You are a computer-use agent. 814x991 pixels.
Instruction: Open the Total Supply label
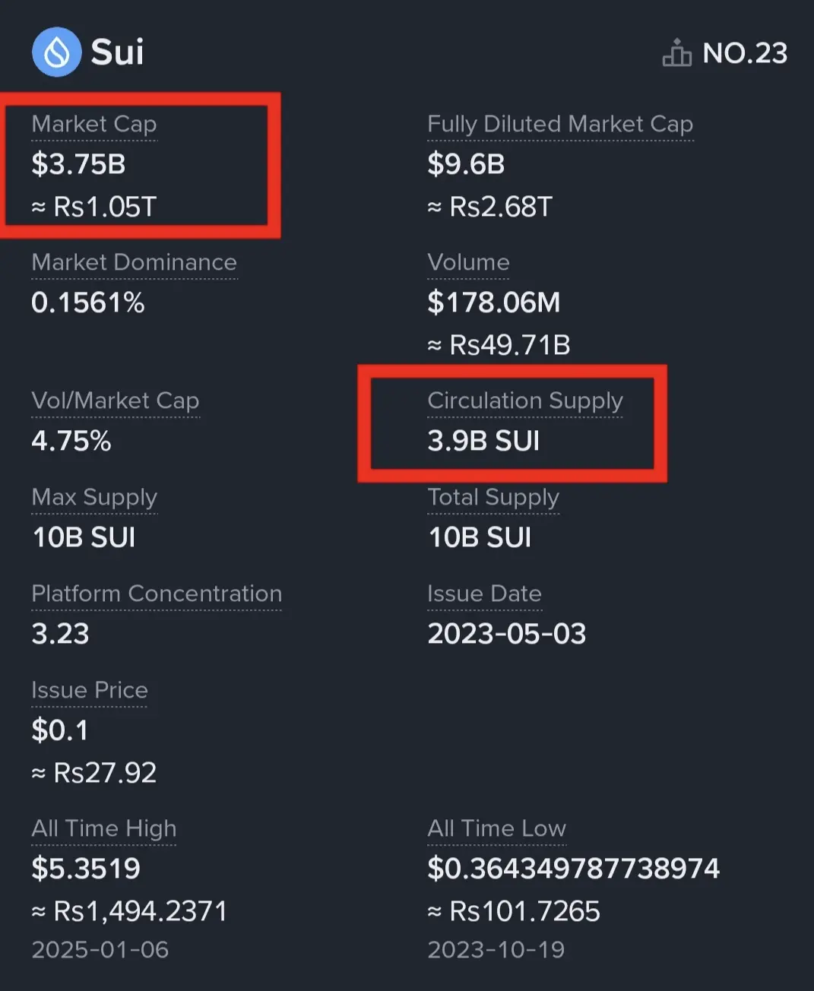(x=493, y=497)
